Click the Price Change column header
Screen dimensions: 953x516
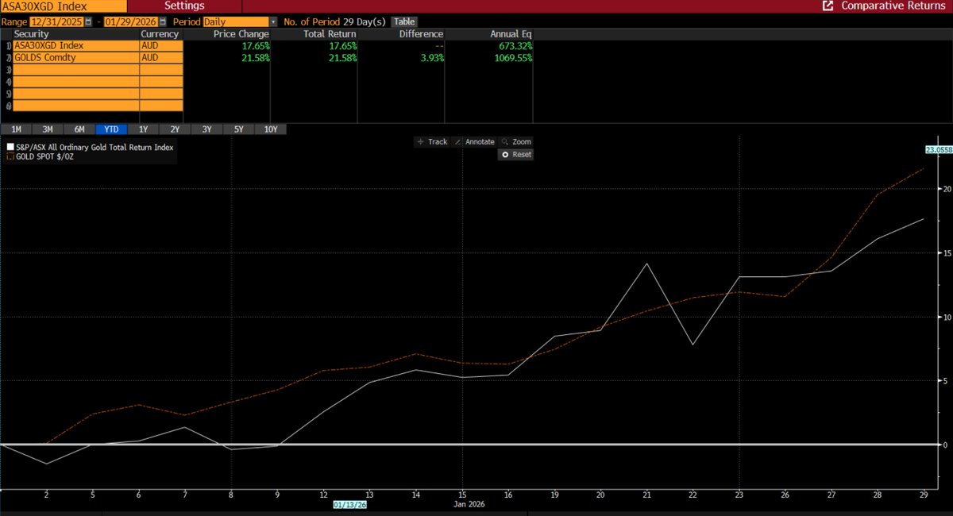[241, 34]
